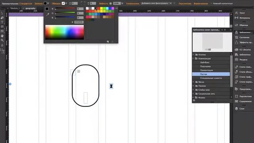254x143 pixels.
Task: Switch to the Module_1 document tab
Action: [15, 8]
